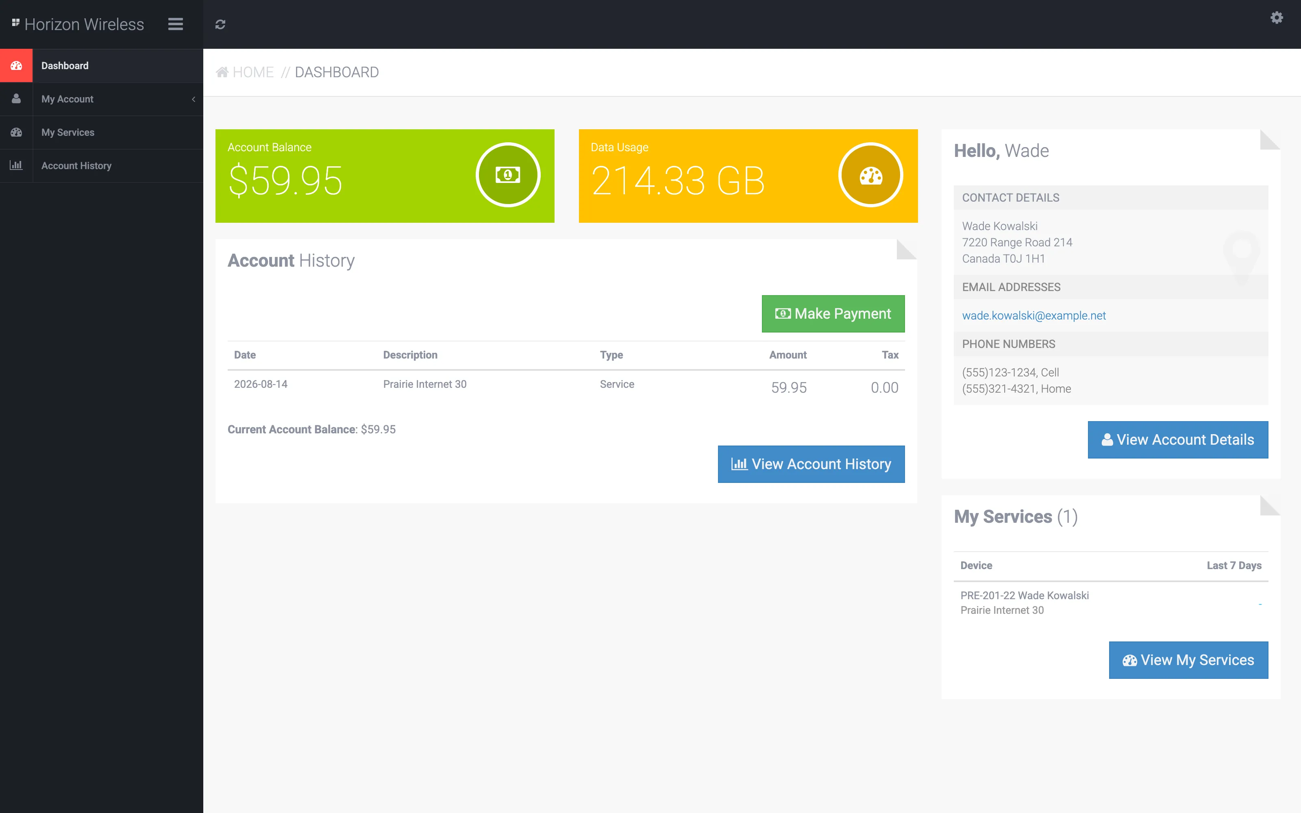Click the Tax column header
1301x813 pixels.
(x=890, y=355)
